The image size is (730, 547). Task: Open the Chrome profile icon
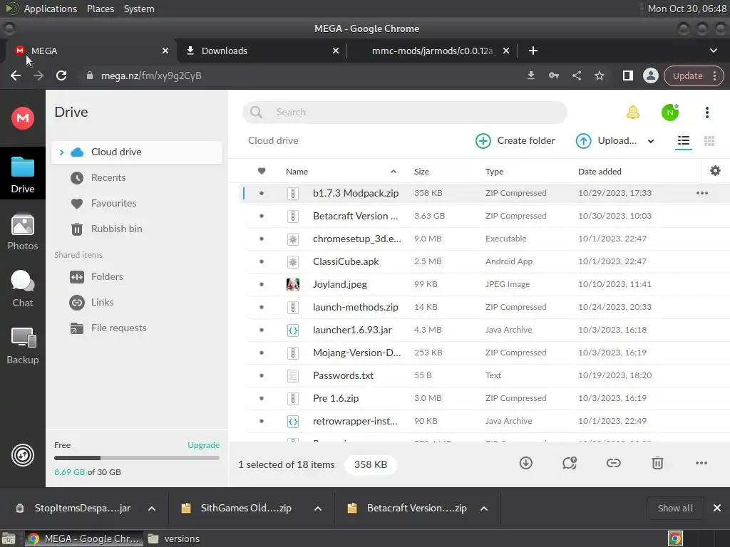point(650,75)
